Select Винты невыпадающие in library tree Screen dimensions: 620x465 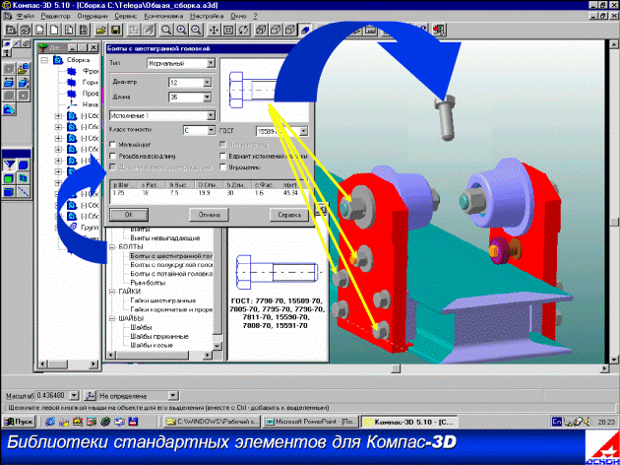click(165, 238)
